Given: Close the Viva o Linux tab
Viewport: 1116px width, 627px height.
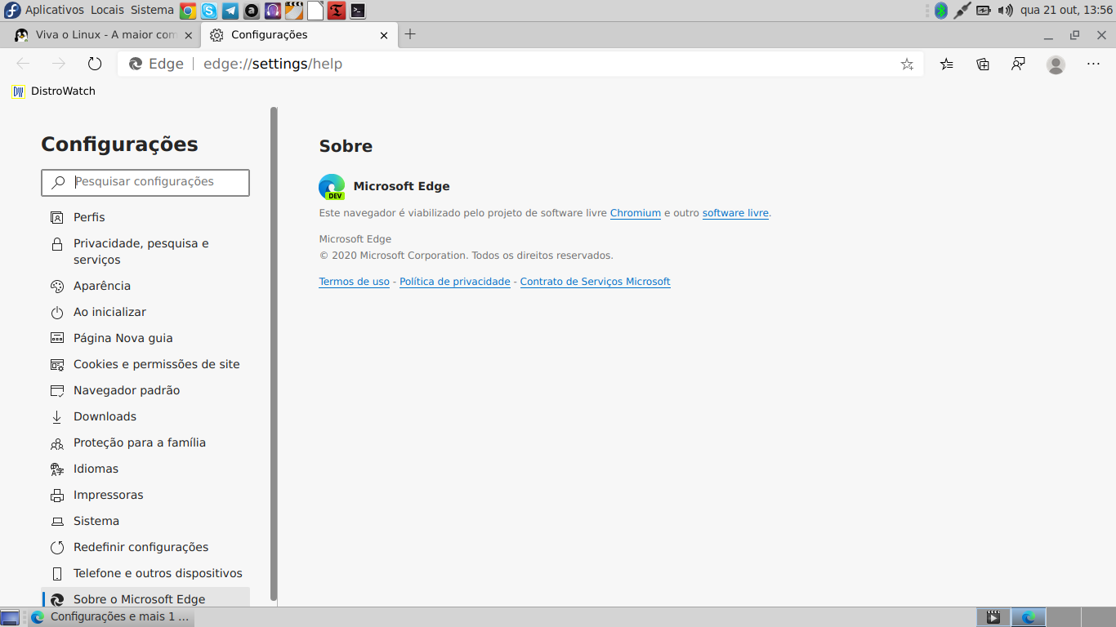Looking at the screenshot, I should [189, 35].
